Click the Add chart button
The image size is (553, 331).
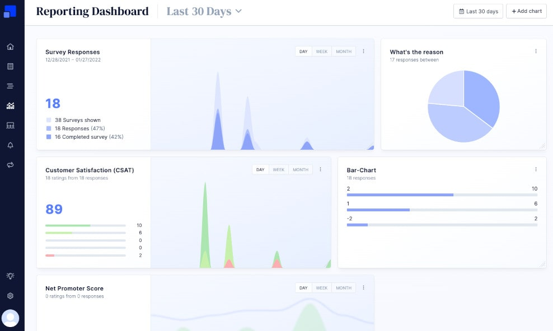526,11
